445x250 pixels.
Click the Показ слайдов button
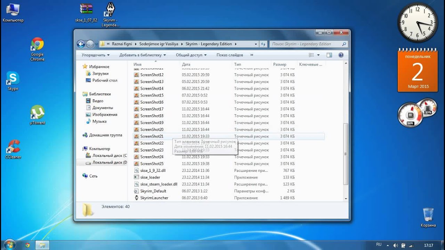pyautogui.click(x=229, y=55)
